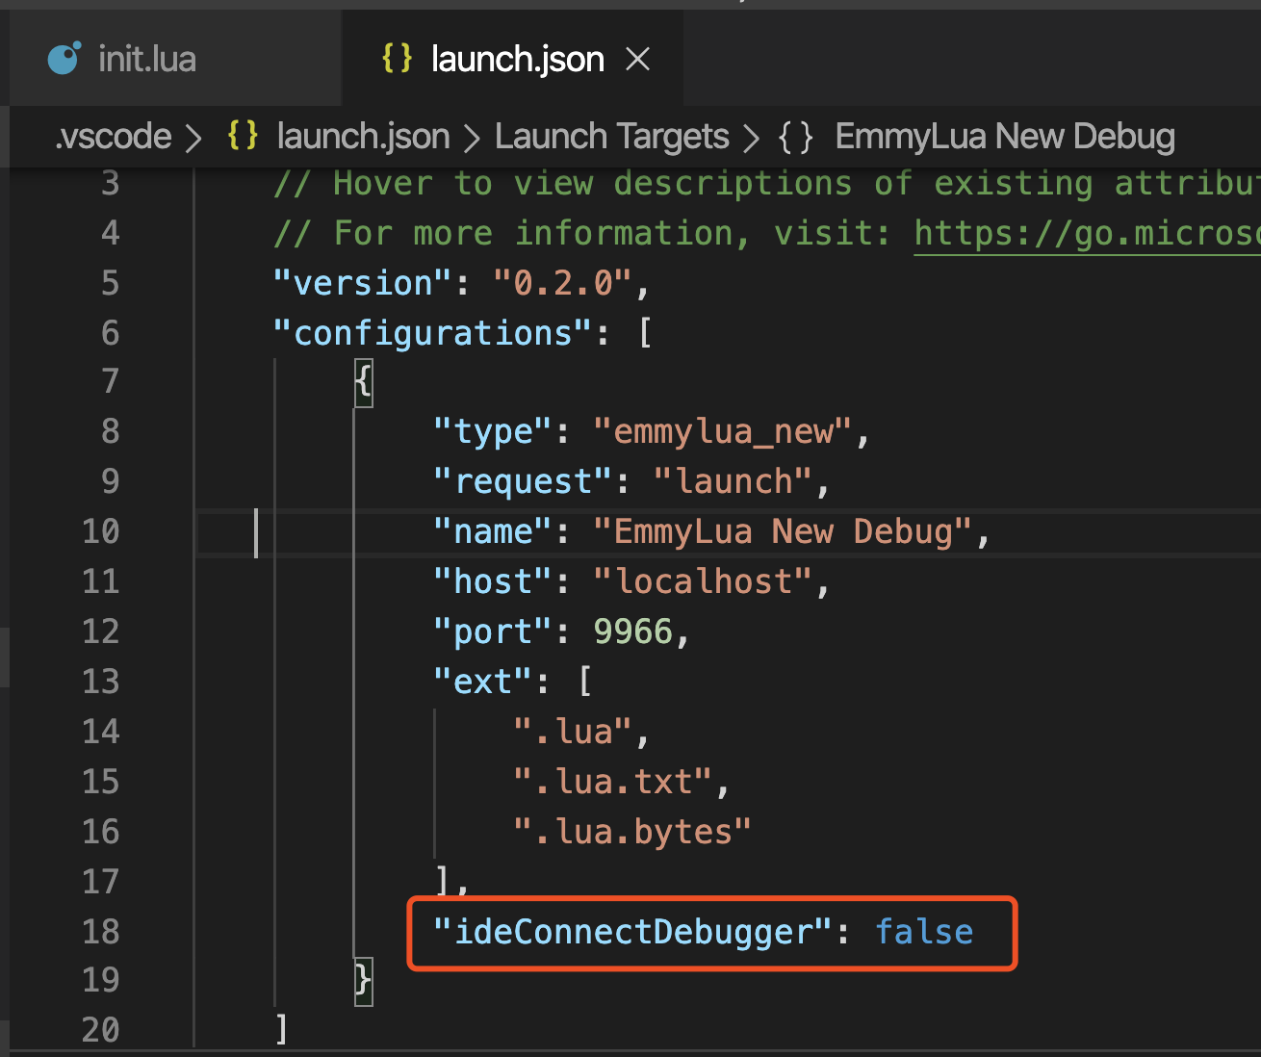Click the Lua file icon on init.lua tab
The height and width of the screenshot is (1057, 1261).
(64, 60)
